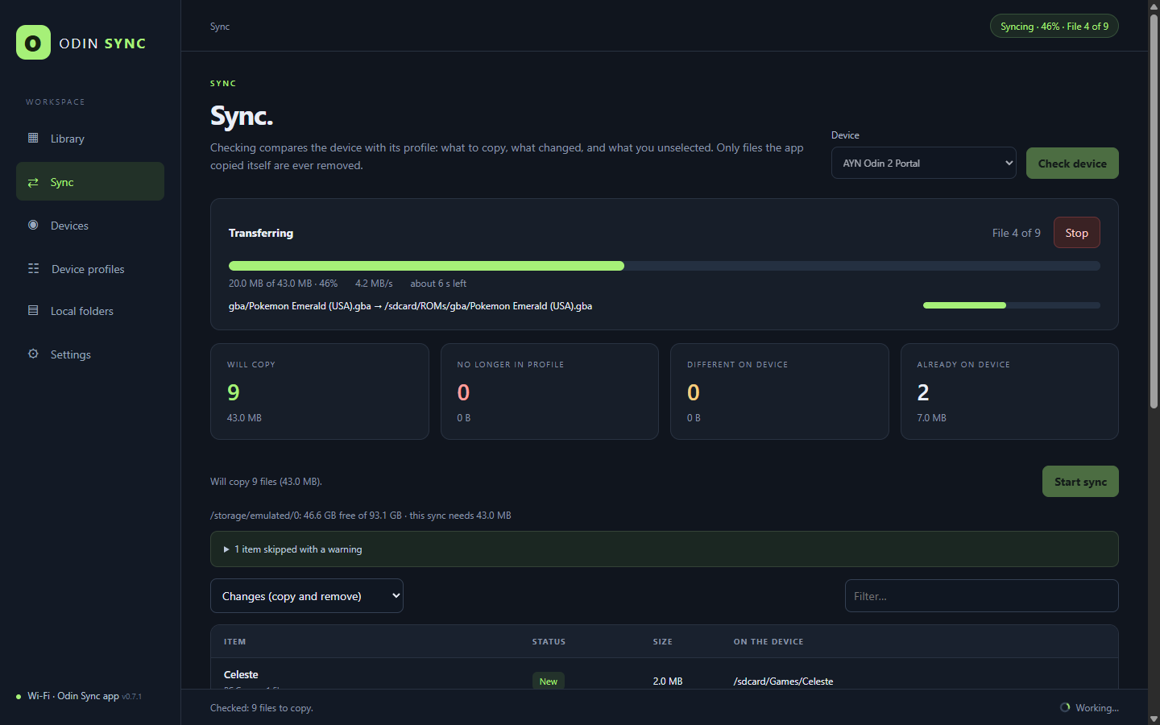Viewport: 1160px width, 725px height.
Task: Open Device profiles page
Action: click(90, 269)
